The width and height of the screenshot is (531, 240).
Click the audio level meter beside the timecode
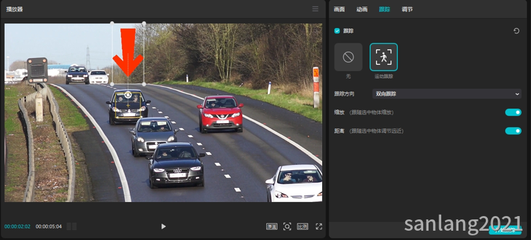pyautogui.click(x=71, y=227)
